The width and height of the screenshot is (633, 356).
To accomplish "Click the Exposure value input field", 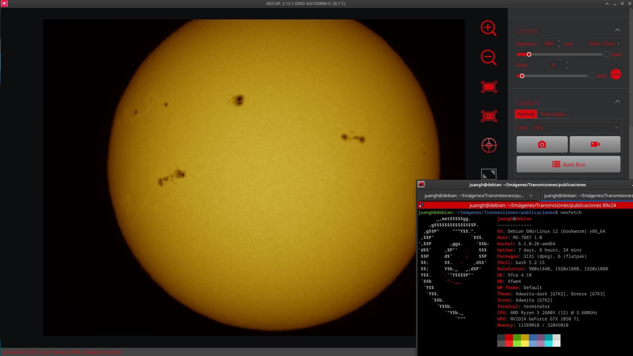I will click(548, 44).
